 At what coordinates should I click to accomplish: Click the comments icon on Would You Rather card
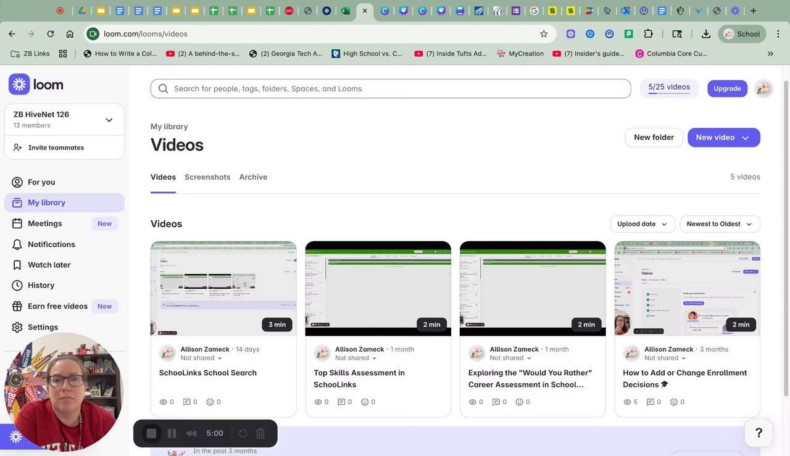tap(496, 402)
